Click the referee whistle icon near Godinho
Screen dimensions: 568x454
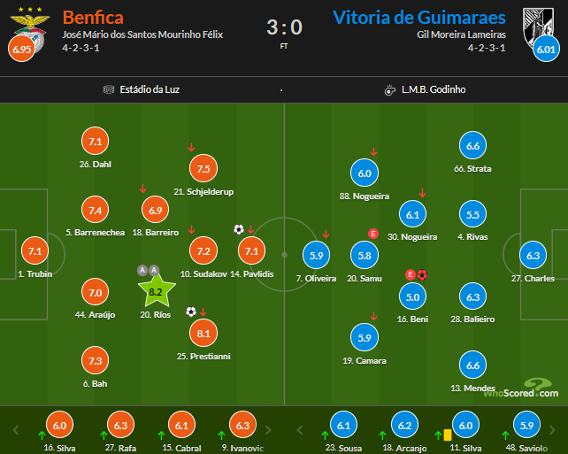click(x=390, y=90)
